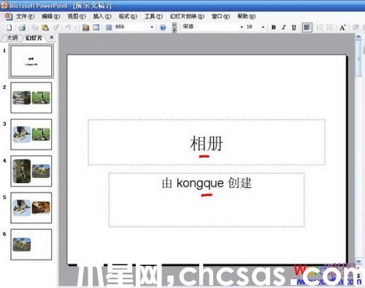Click the font size 18 box
365x288 pixels.
pyautogui.click(x=253, y=27)
